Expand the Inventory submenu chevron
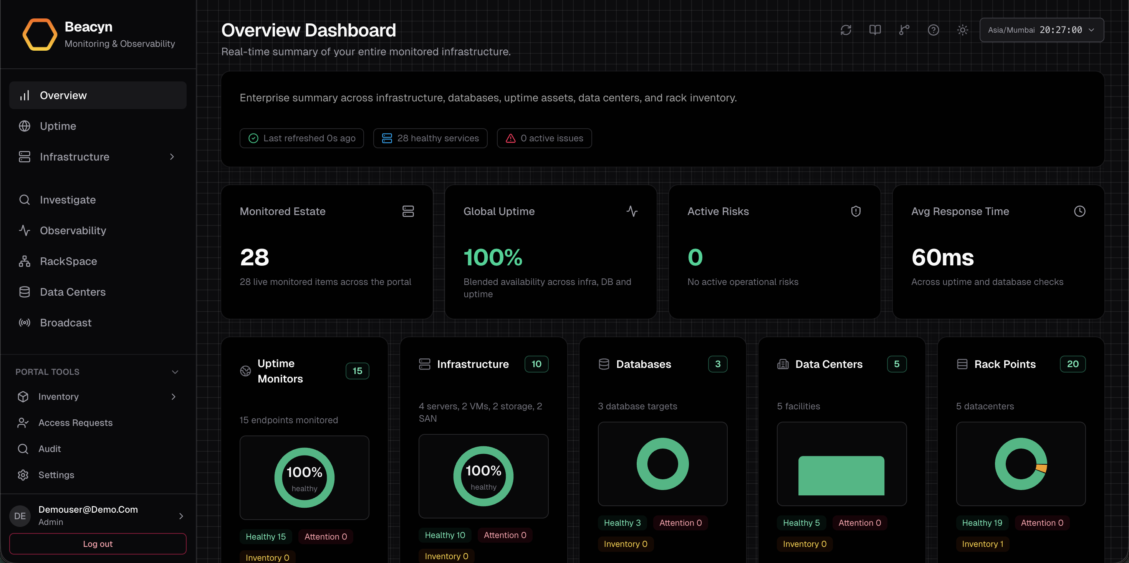Viewport: 1129px width, 563px height. coord(174,396)
